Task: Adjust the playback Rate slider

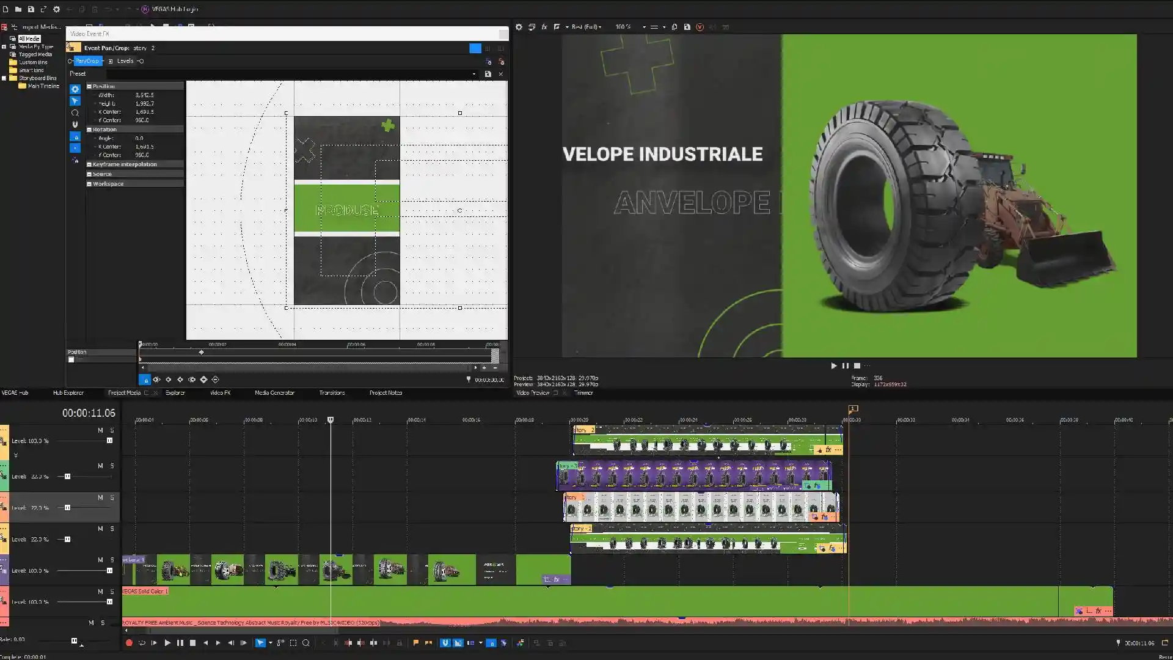Action: [x=74, y=641]
